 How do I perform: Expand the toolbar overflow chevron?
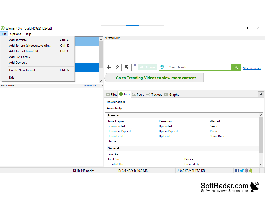click(135, 65)
